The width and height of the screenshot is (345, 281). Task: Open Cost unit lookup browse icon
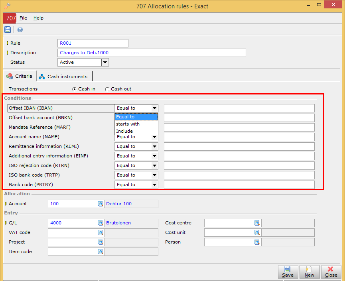click(257, 233)
